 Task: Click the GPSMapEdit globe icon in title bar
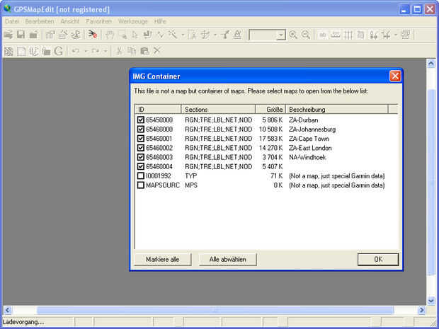(8, 9)
